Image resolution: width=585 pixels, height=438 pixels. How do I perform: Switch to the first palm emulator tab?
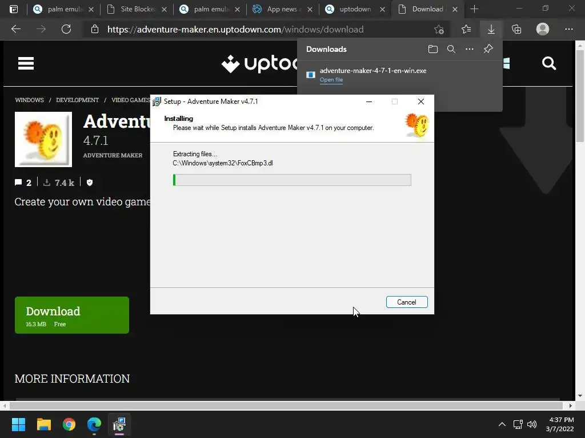pos(64,9)
